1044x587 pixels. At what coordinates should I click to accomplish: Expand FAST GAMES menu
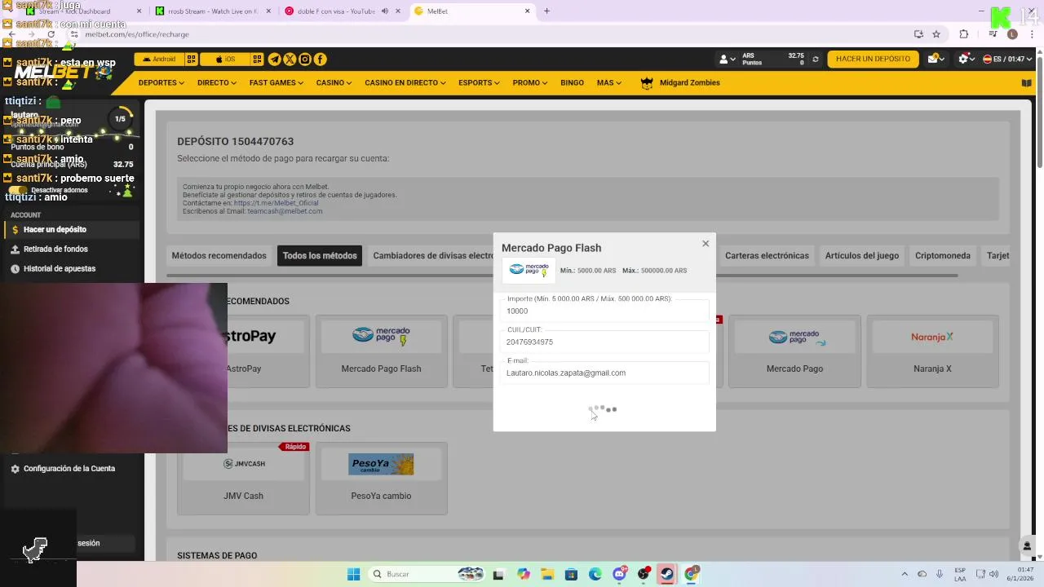276,83
